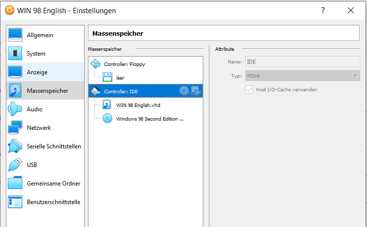The image size is (367, 227).
Task: Select the Massenspeicher category
Action: (45, 90)
